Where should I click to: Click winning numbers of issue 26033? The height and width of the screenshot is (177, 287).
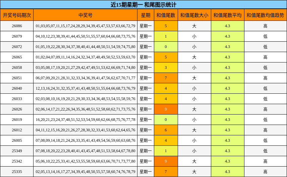(x=85, y=99)
